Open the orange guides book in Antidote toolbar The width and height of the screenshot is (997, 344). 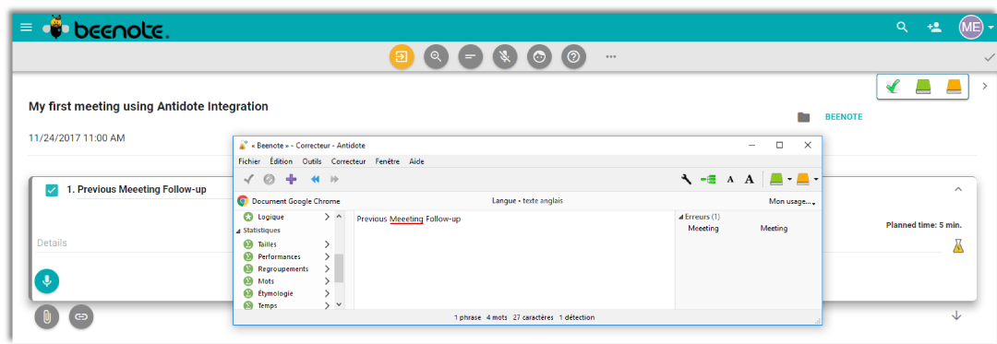click(803, 180)
